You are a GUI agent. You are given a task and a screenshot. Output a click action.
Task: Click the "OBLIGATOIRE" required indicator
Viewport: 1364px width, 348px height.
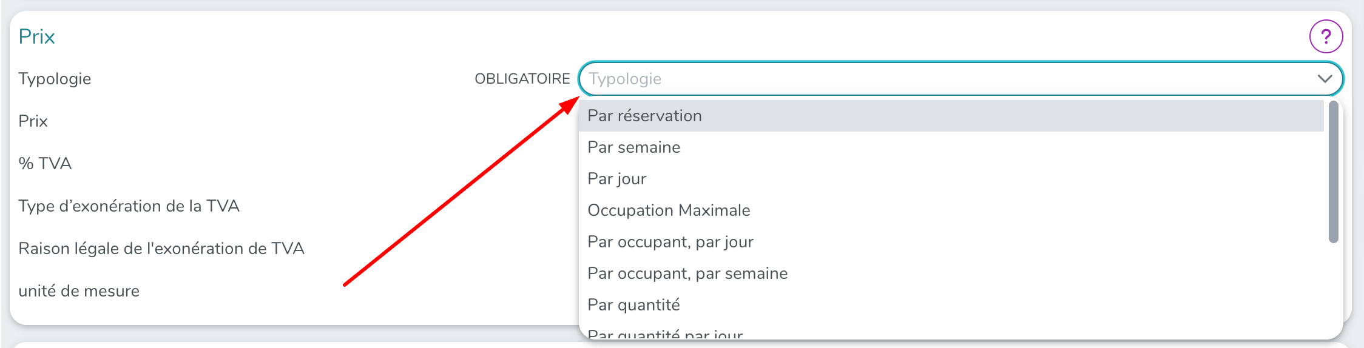[522, 79]
